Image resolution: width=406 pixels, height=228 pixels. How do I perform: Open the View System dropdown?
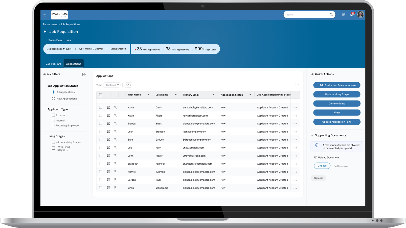click(x=112, y=85)
